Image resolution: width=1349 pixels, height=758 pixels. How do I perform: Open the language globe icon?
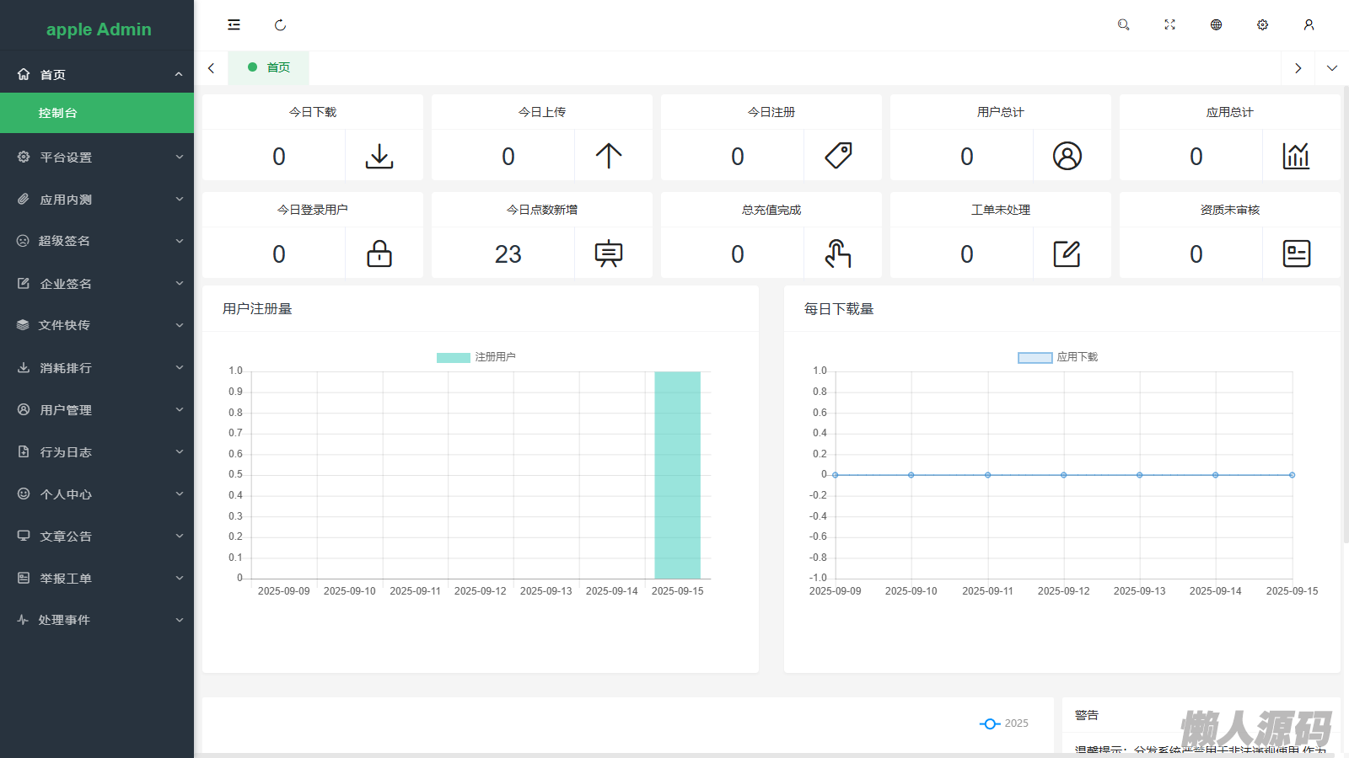[1216, 25]
